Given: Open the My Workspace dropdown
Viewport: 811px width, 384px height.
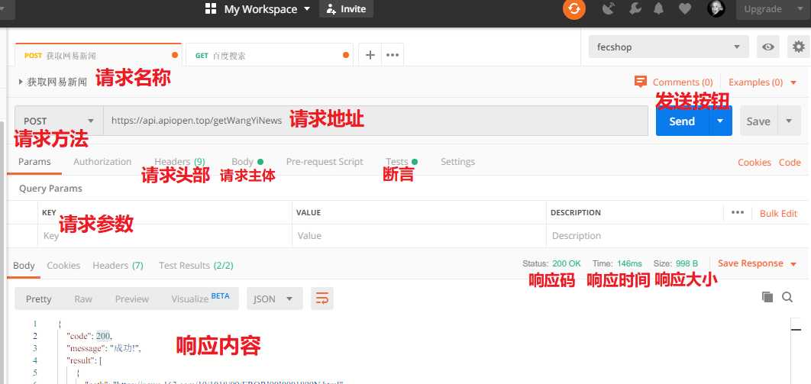Looking at the screenshot, I should pyautogui.click(x=267, y=9).
